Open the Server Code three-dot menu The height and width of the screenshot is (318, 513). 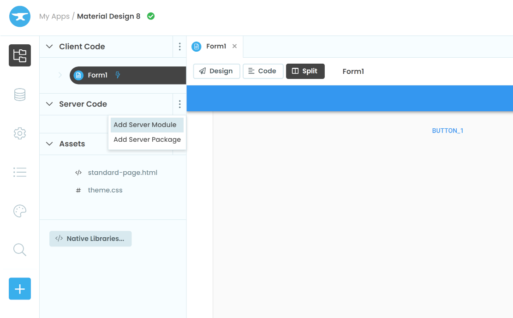pyautogui.click(x=179, y=104)
